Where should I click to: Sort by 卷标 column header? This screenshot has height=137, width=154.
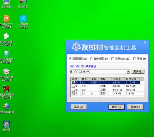105,79
